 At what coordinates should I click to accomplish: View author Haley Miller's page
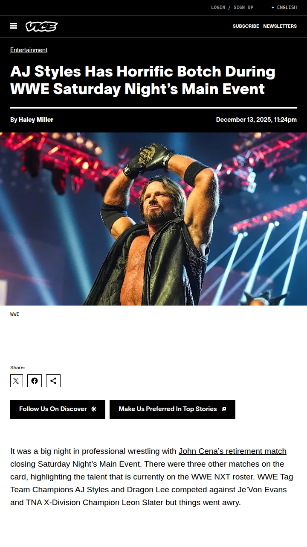coord(36,120)
